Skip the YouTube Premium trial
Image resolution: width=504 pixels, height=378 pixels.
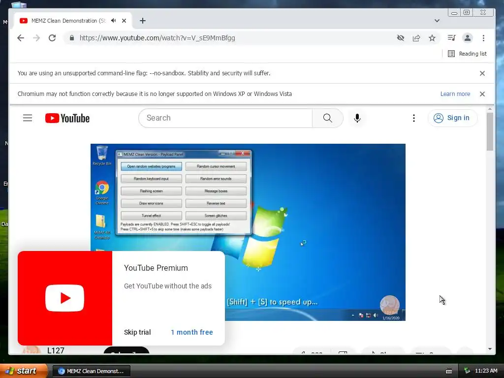(137, 332)
